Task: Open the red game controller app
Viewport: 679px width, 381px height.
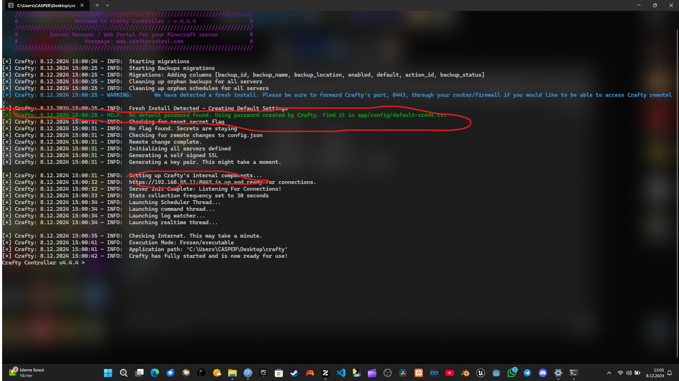Action: [x=310, y=373]
